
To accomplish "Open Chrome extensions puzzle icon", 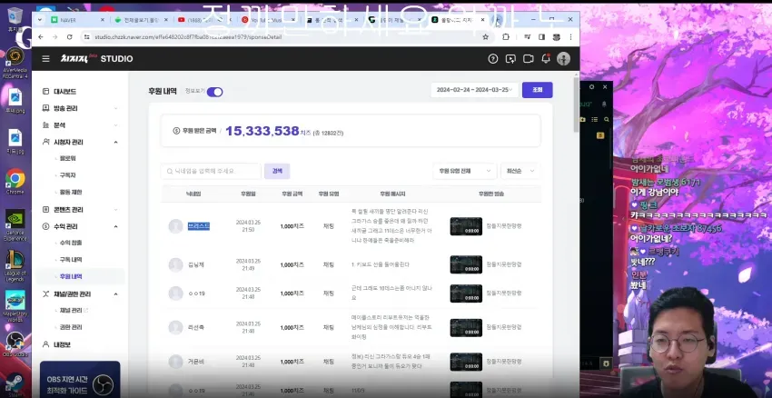I will [506, 37].
